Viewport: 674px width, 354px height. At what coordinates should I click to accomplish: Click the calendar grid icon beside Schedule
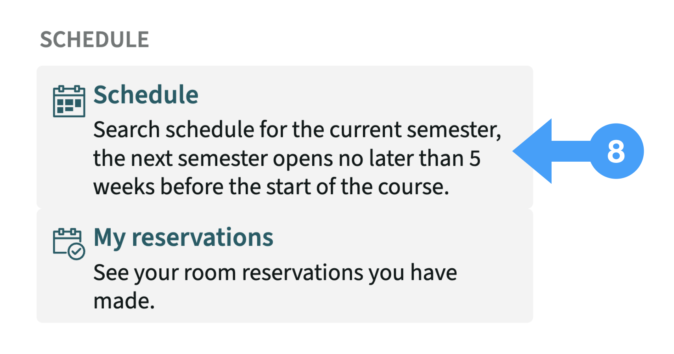click(69, 101)
